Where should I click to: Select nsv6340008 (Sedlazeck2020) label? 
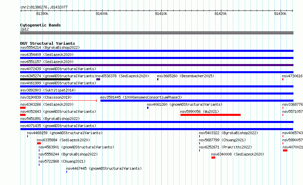click(x=238, y=154)
